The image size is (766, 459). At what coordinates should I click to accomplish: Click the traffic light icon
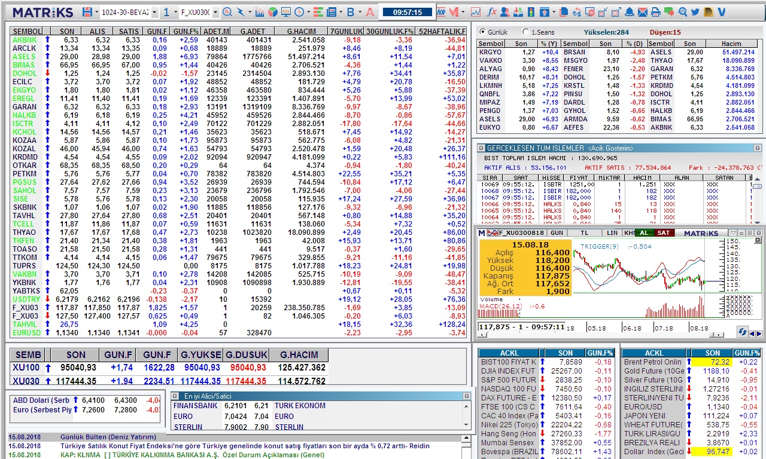pos(531,12)
